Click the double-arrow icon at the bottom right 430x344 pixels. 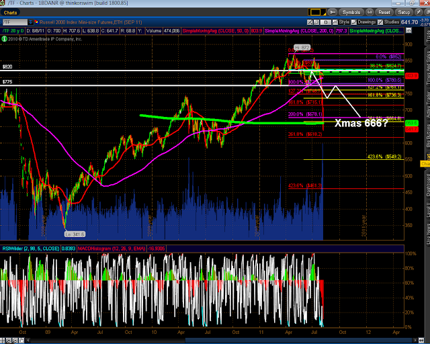[421, 341]
